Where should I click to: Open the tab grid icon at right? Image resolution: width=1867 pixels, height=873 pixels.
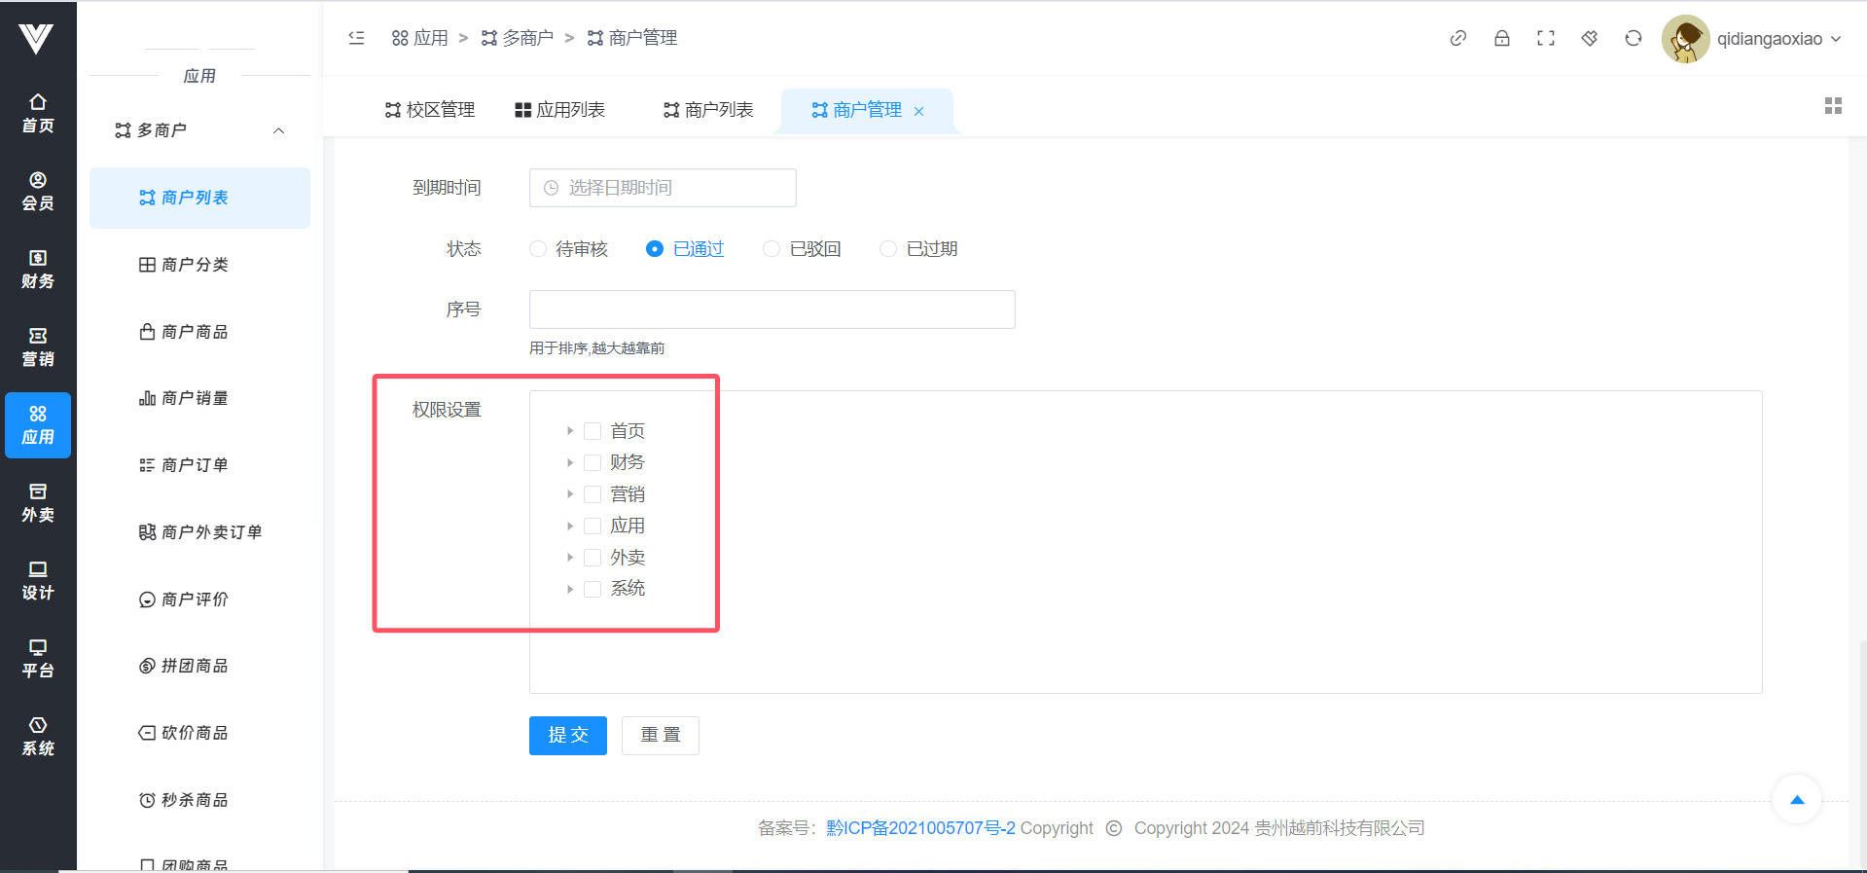(1833, 106)
